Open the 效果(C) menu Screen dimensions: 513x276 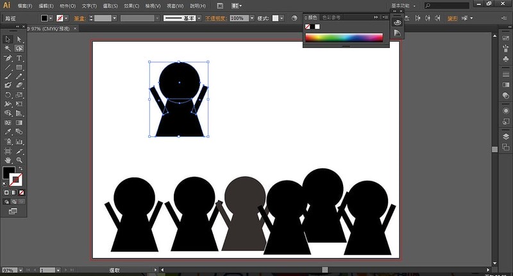tap(132, 6)
